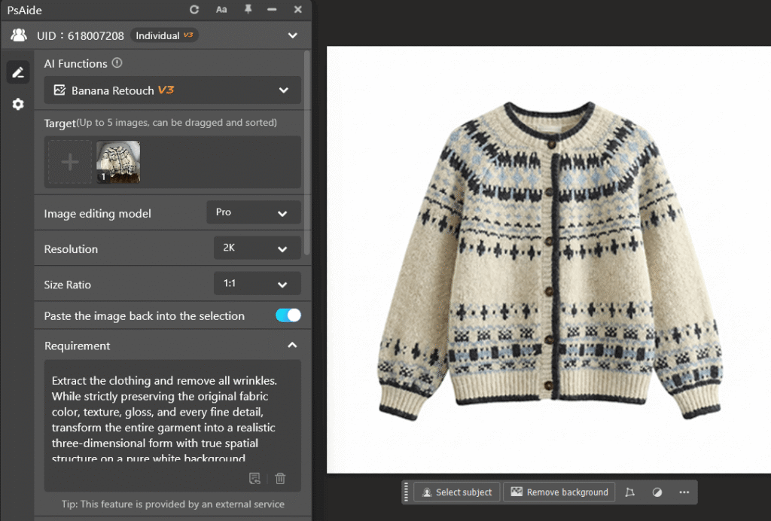This screenshot has height=521, width=771.
Task: Click the Select subject button
Action: (456, 492)
